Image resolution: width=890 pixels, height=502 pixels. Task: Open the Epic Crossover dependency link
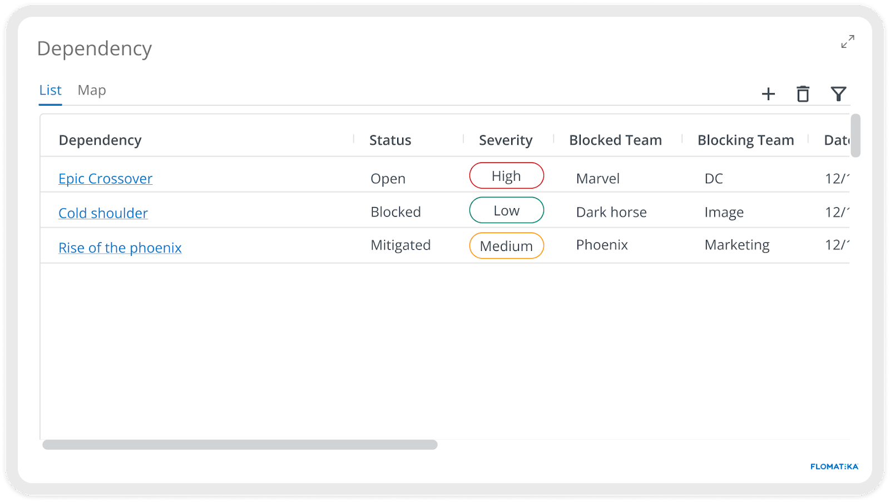(105, 179)
